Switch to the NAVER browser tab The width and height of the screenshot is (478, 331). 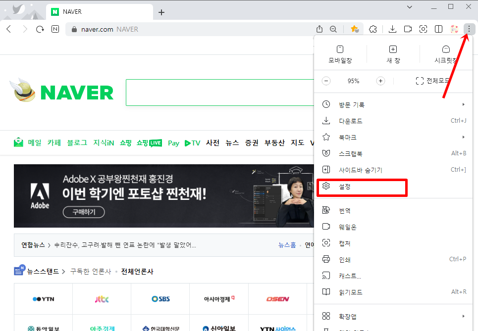99,11
